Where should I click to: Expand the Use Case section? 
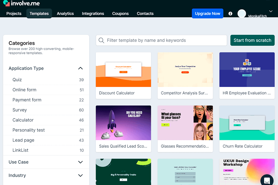(81, 162)
